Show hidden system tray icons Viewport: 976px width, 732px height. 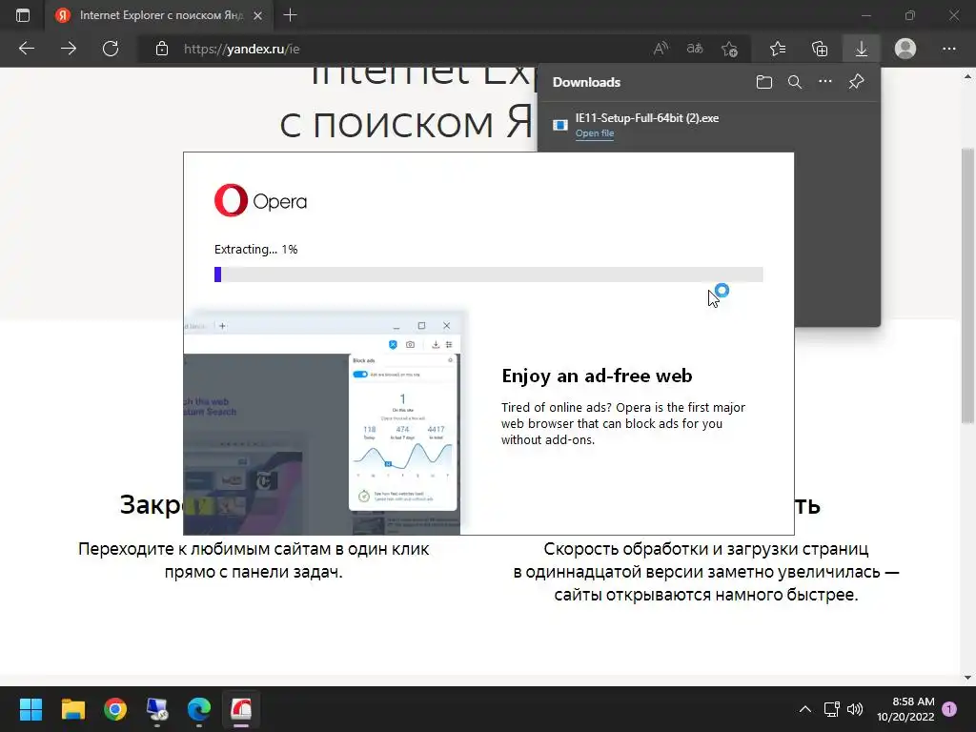click(x=804, y=709)
